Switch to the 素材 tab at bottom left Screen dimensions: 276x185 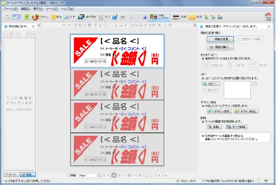click(28, 174)
